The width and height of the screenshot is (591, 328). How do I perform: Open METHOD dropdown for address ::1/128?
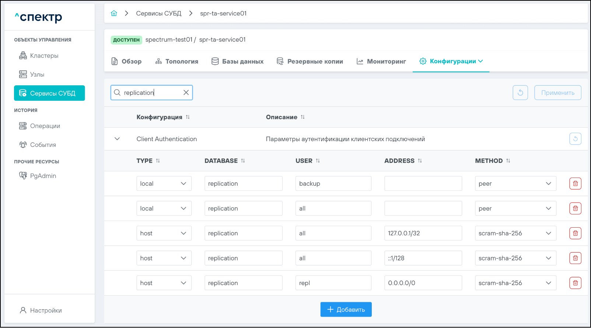tap(515, 258)
